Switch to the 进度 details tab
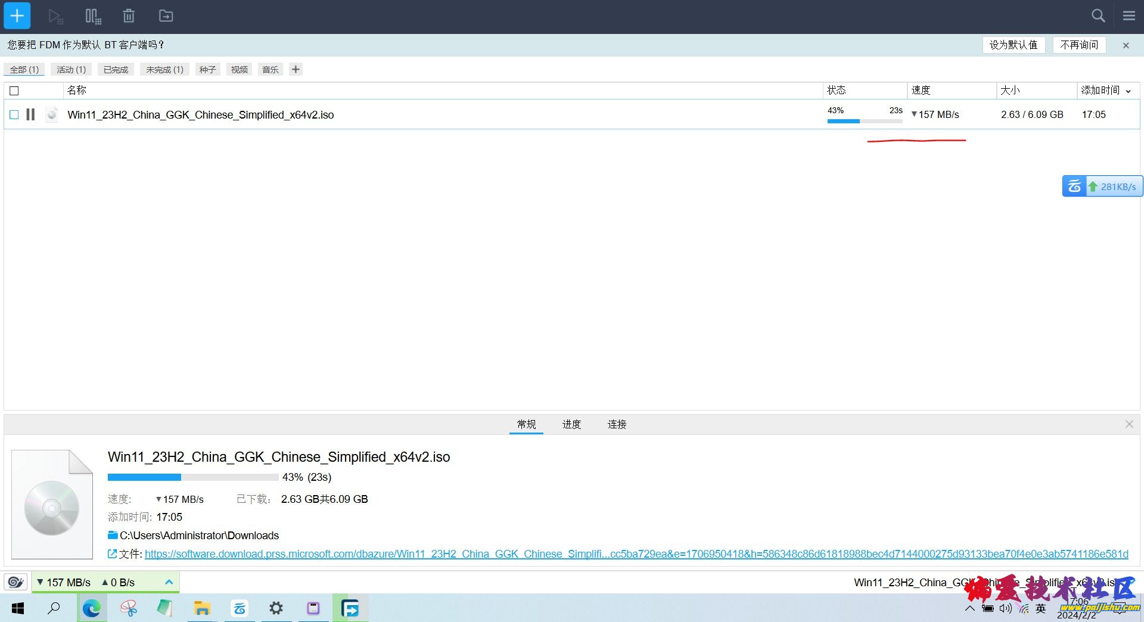 point(571,424)
